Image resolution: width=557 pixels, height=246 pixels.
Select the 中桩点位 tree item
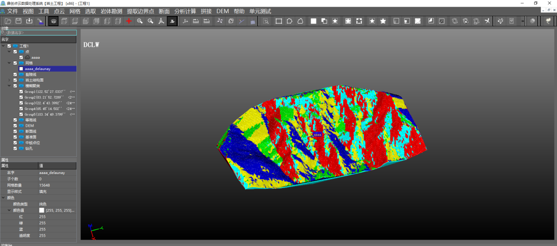pos(33,143)
